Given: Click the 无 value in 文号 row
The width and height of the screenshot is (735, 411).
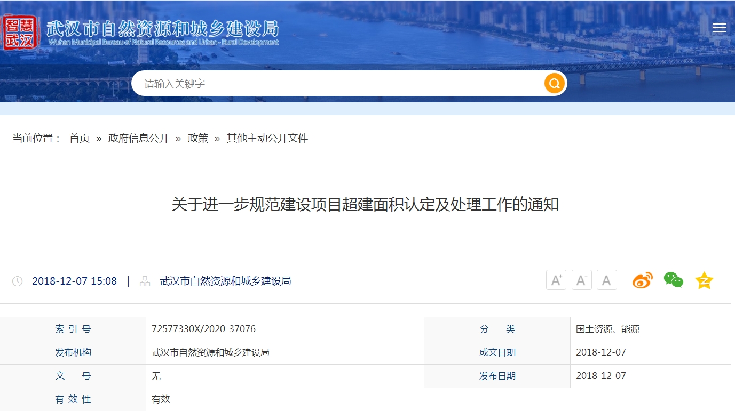Looking at the screenshot, I should [x=156, y=376].
